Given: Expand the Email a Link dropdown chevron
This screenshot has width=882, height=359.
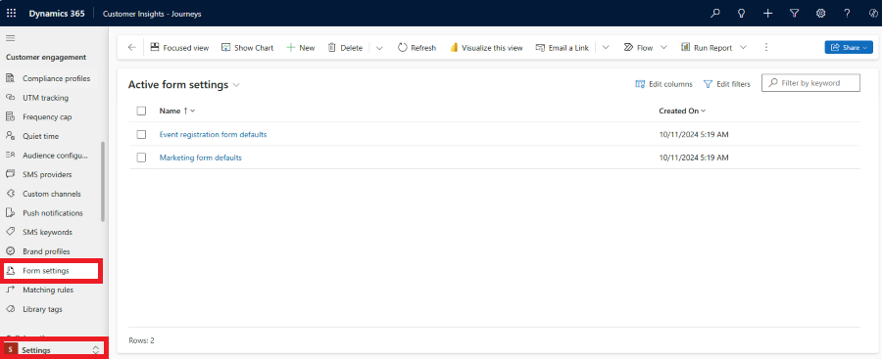Looking at the screenshot, I should click(x=606, y=48).
